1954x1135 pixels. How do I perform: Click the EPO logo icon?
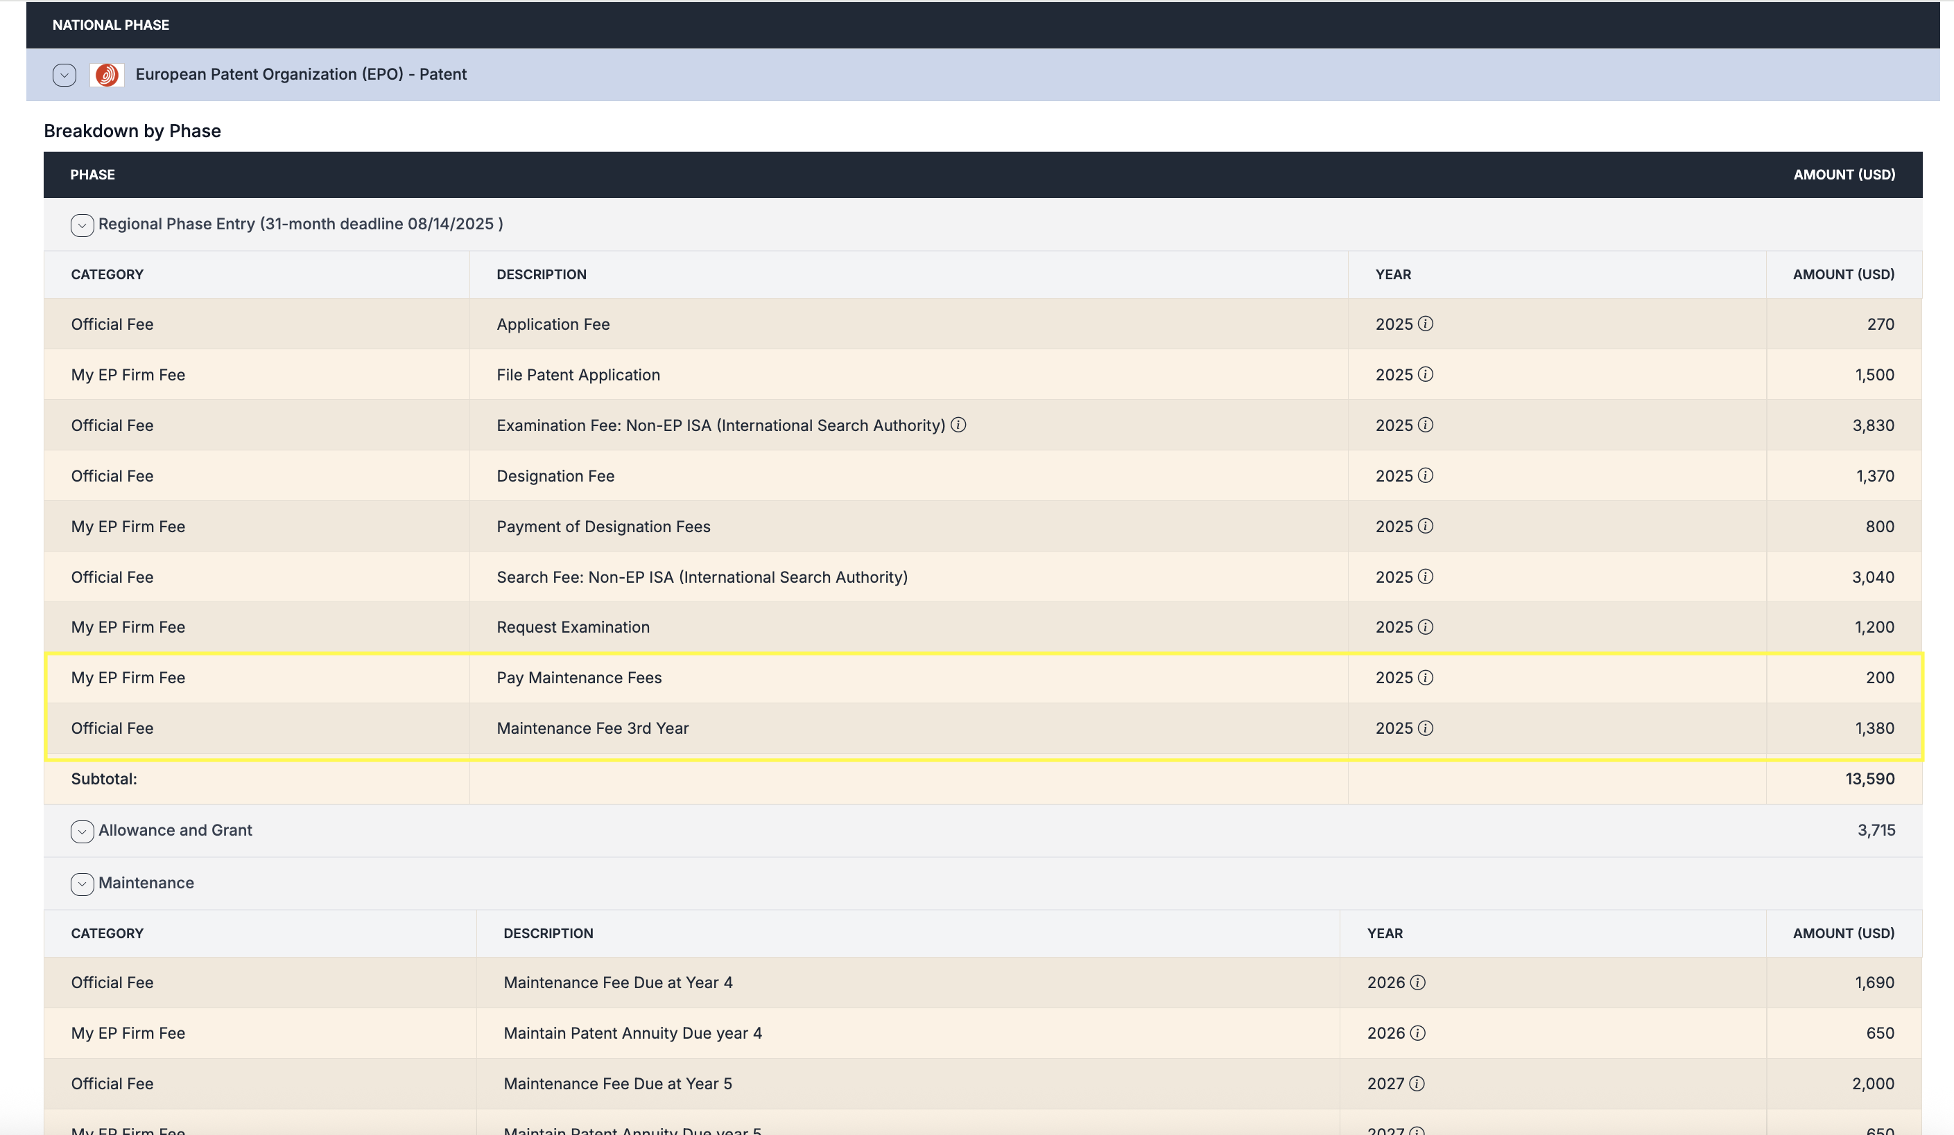(107, 74)
